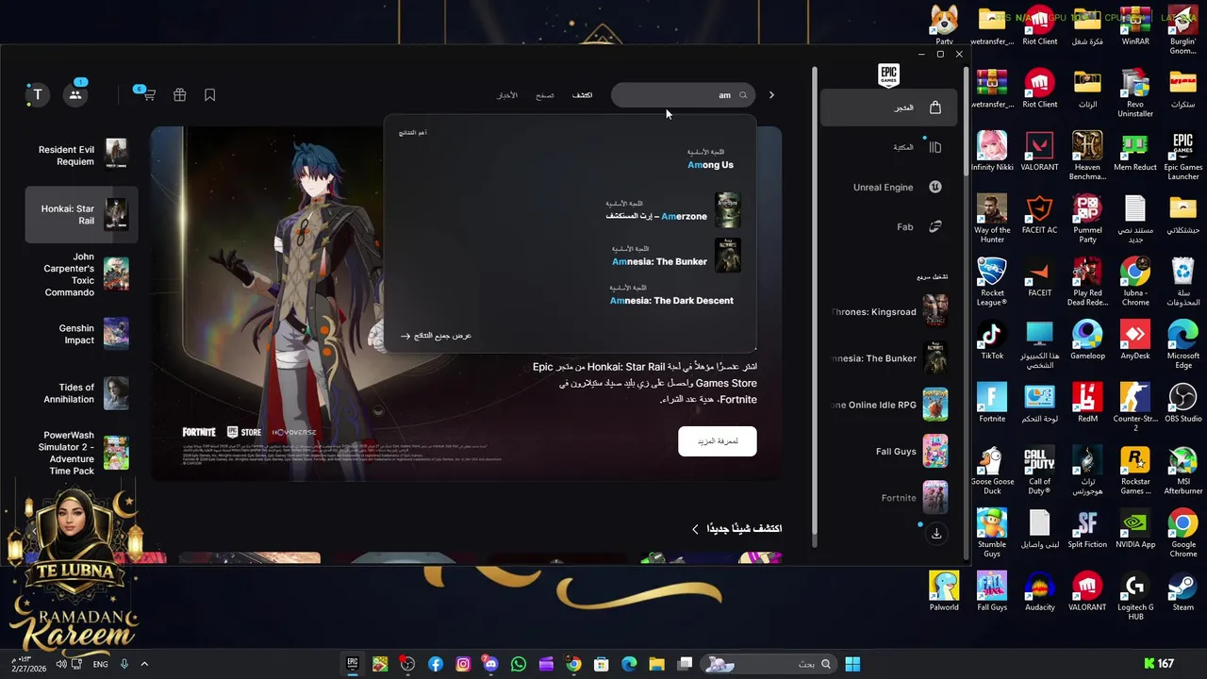This screenshot has height=679, width=1207.
Task: Open VALORANT desktop icon beside Infinity Nikki
Action: tap(1040, 151)
